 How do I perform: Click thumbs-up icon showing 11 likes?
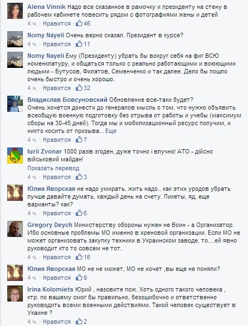pos(79,44)
